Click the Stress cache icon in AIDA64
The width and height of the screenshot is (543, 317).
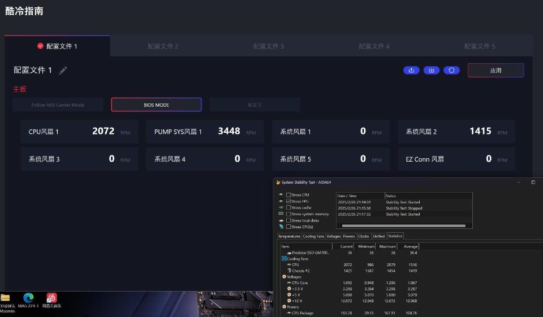281,207
